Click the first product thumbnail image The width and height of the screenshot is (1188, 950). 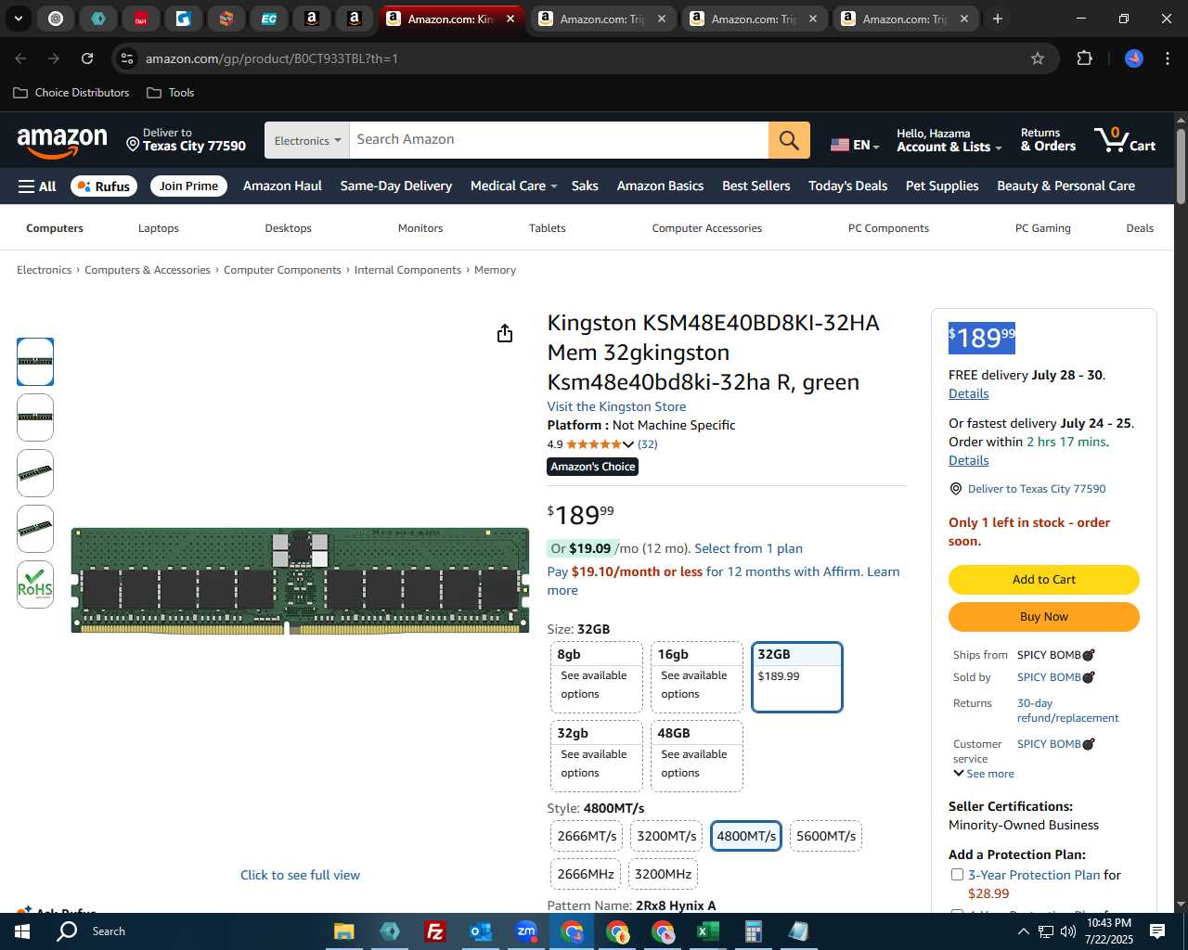click(x=35, y=362)
